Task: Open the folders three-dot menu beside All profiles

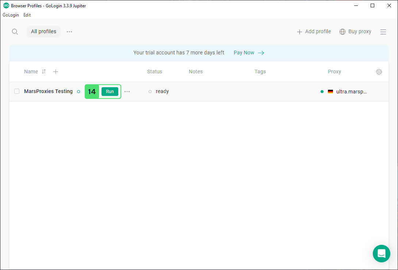Action: click(x=69, y=32)
